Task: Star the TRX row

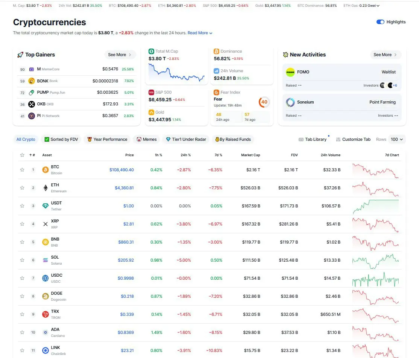Action: pyautogui.click(x=22, y=314)
